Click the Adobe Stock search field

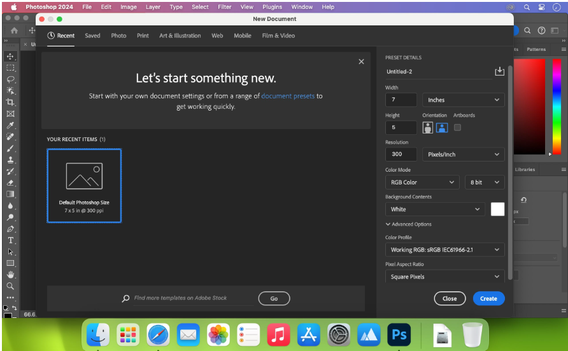[194, 298]
